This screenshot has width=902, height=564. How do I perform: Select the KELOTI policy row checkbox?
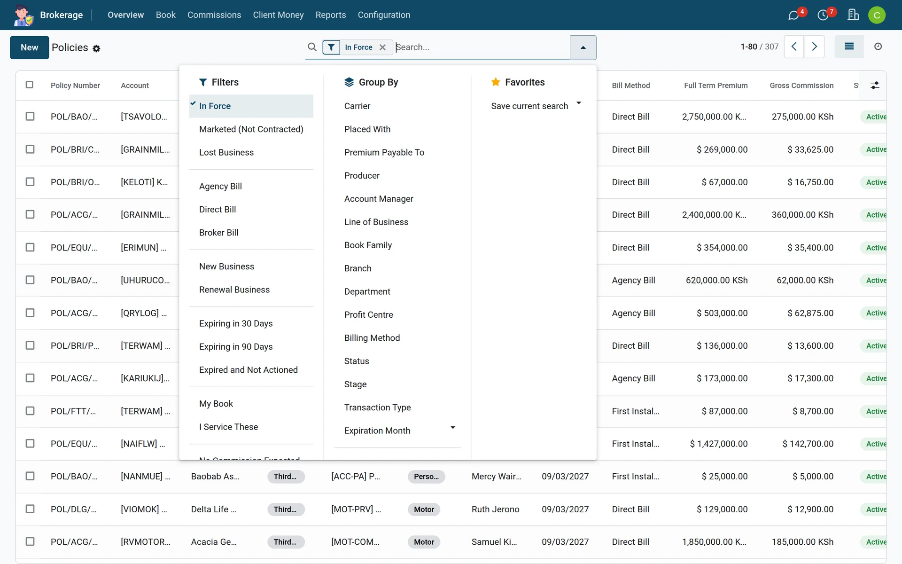[x=30, y=182]
